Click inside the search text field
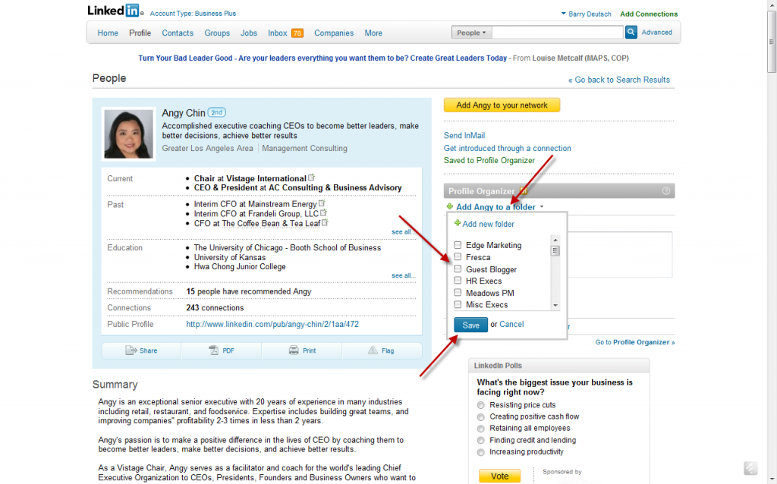 tap(556, 33)
